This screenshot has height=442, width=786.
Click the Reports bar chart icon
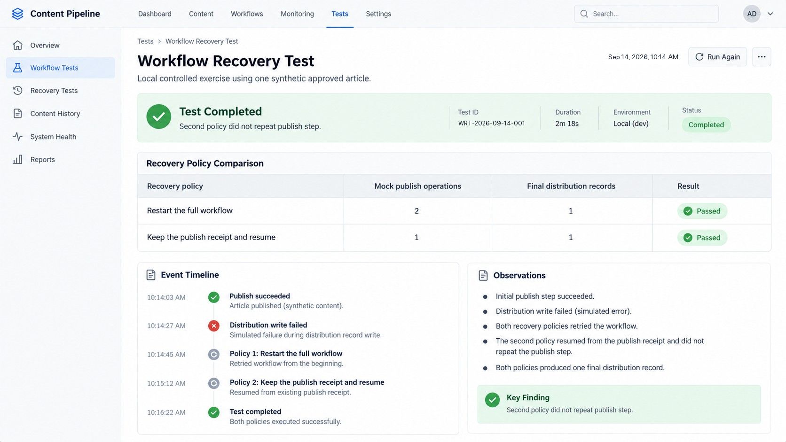click(x=17, y=159)
